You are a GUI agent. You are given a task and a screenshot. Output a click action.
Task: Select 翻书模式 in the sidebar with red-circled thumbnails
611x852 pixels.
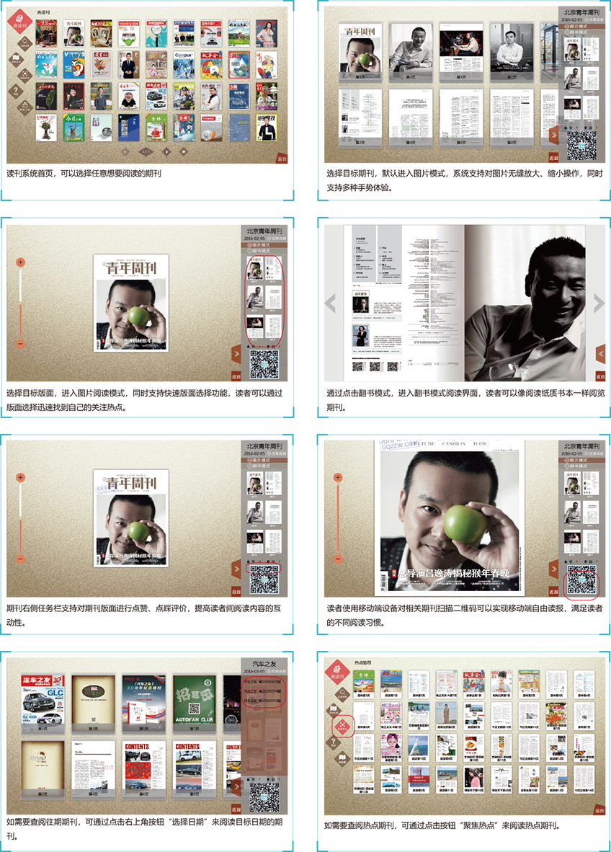264,251
